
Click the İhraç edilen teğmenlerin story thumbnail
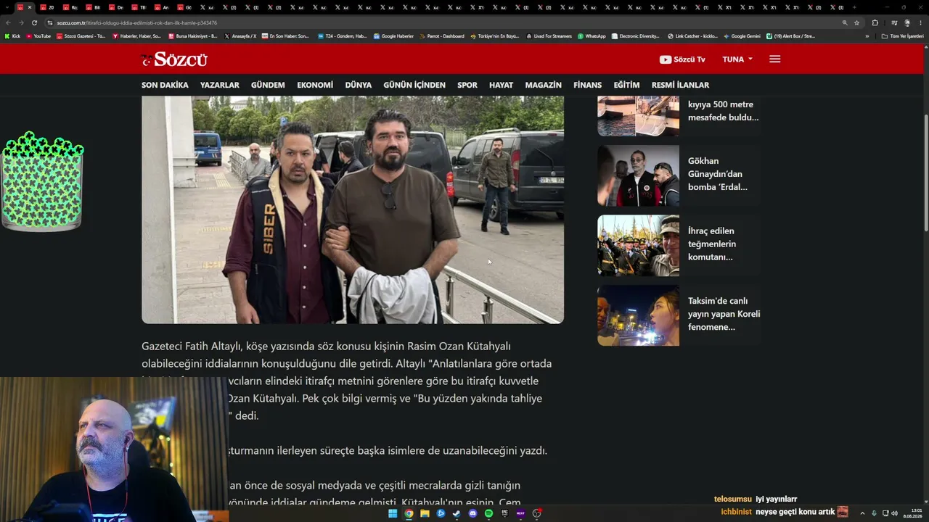click(638, 245)
